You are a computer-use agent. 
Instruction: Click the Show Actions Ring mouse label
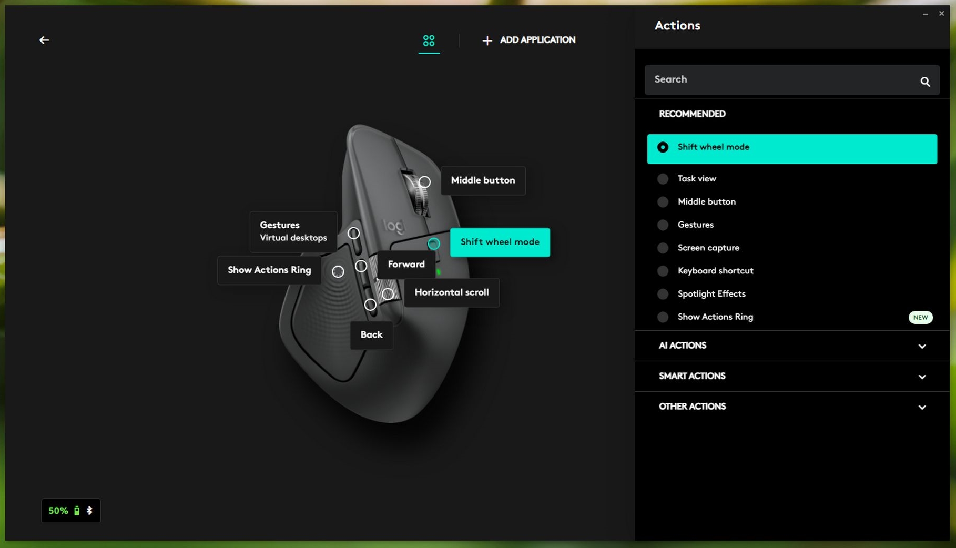point(269,270)
